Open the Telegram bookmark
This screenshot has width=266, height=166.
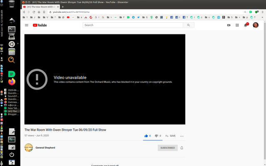click(x=133, y=17)
